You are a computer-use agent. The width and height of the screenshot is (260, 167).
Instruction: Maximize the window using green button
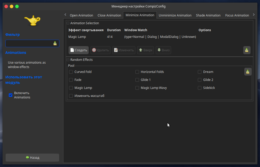(x=17, y=6)
